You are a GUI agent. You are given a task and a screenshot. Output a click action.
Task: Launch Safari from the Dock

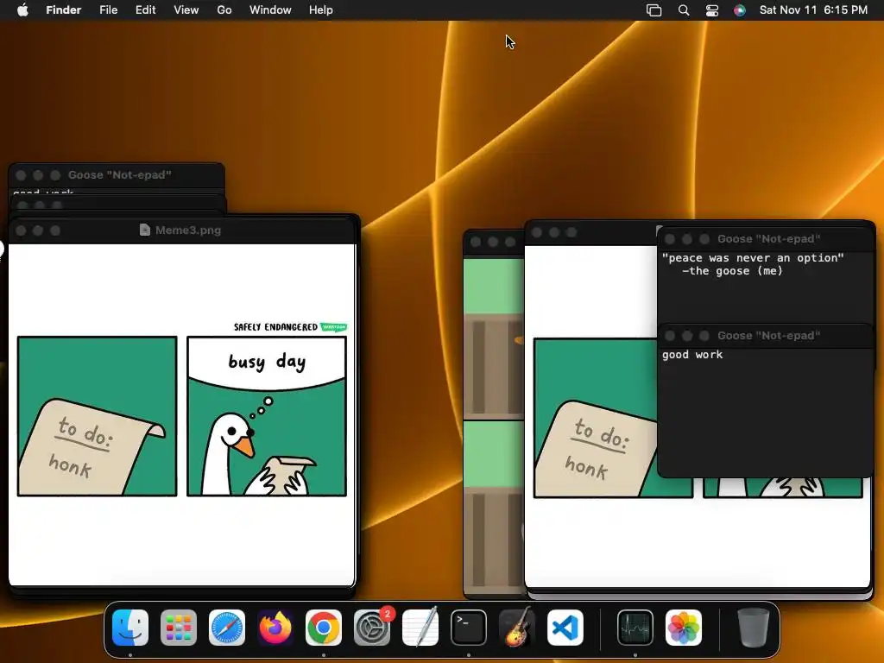[x=227, y=628]
